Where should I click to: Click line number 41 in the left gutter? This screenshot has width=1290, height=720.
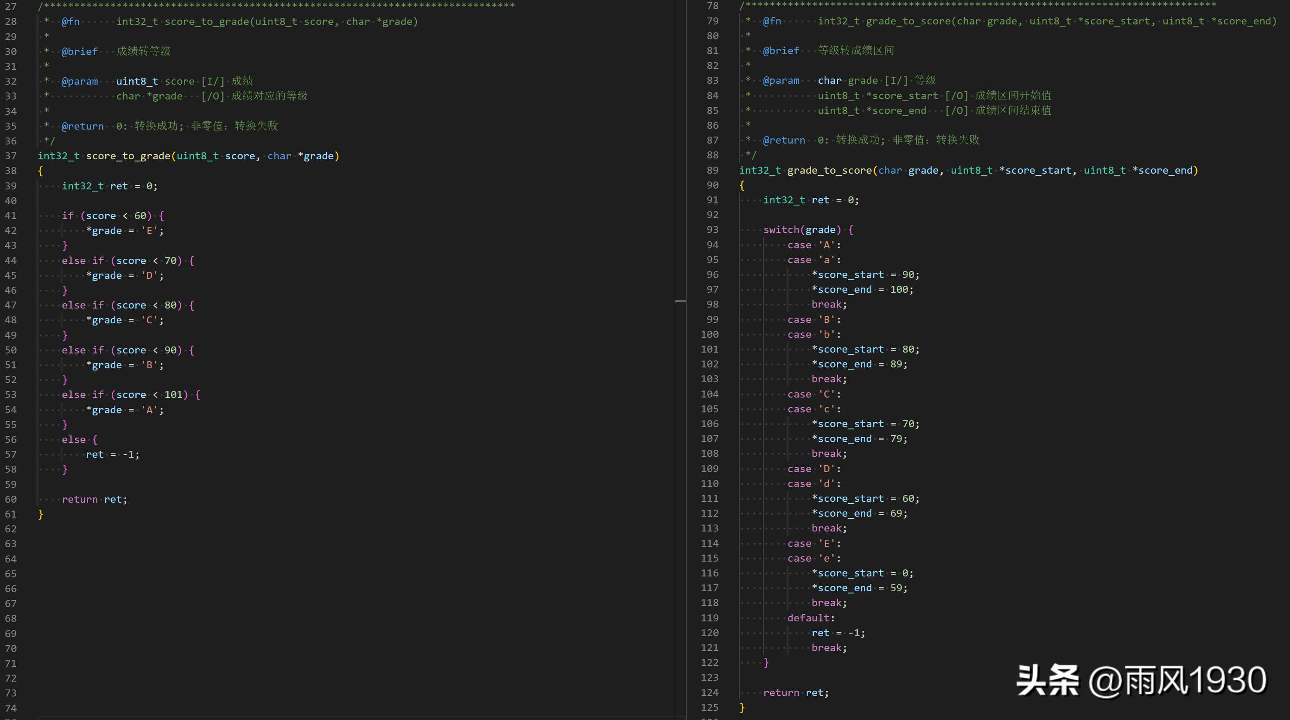(x=11, y=216)
